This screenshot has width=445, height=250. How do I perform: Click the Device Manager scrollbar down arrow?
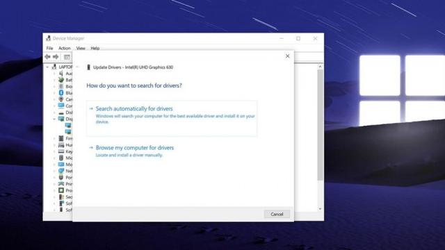coord(320,209)
